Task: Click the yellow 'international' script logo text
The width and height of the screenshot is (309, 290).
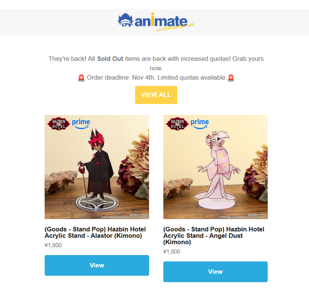Action: tap(175, 27)
